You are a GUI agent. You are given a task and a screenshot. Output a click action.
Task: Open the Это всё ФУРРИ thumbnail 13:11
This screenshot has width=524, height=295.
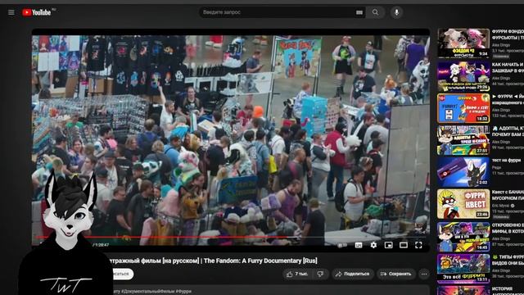click(463, 269)
